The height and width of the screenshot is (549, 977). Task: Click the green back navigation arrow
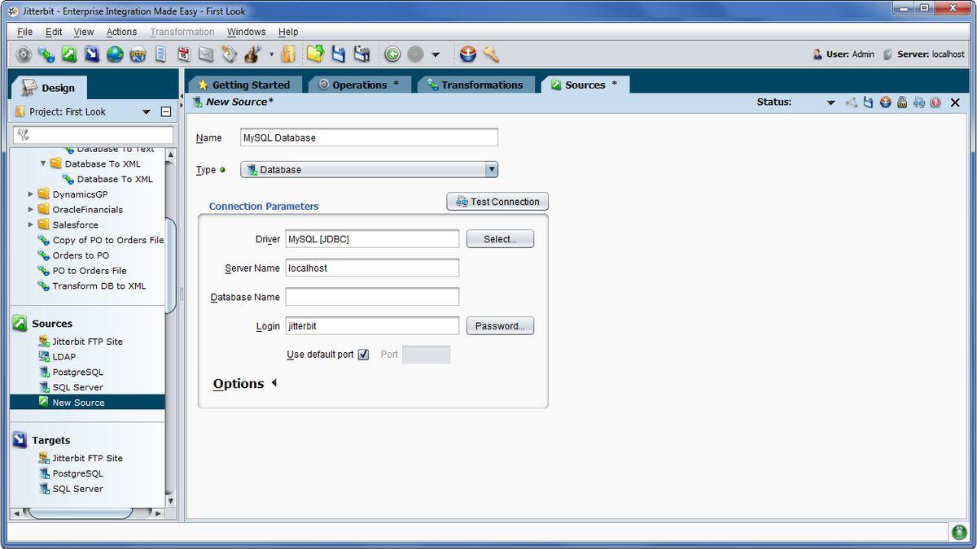coord(392,54)
